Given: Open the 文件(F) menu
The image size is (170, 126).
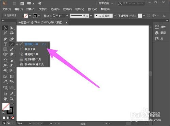Looking at the screenshot, I should [7, 9].
